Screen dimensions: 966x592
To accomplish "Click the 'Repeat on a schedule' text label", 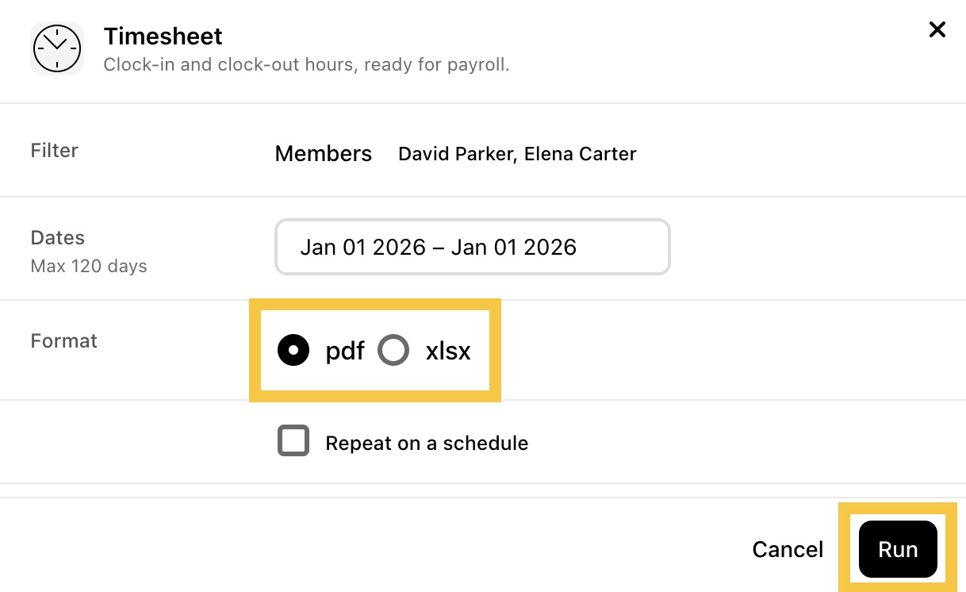I will tap(427, 443).
